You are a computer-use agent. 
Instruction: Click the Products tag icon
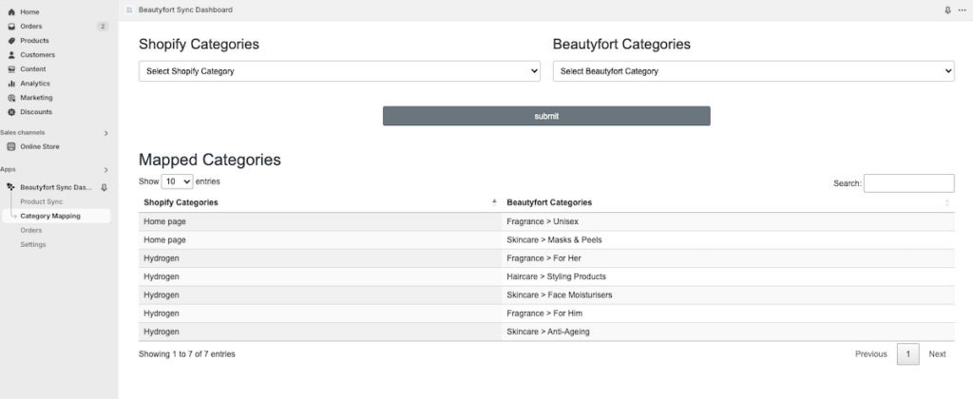tap(11, 40)
